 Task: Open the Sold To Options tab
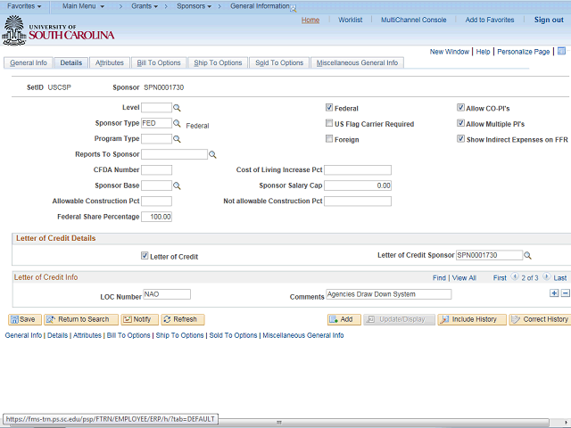279,62
